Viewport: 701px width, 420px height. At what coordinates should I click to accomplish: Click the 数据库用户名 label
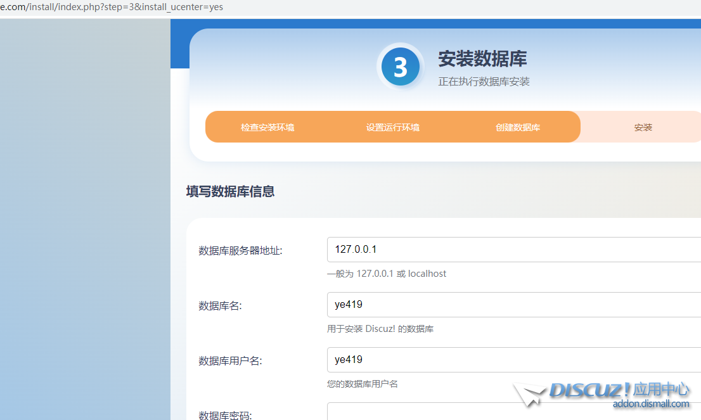point(230,361)
